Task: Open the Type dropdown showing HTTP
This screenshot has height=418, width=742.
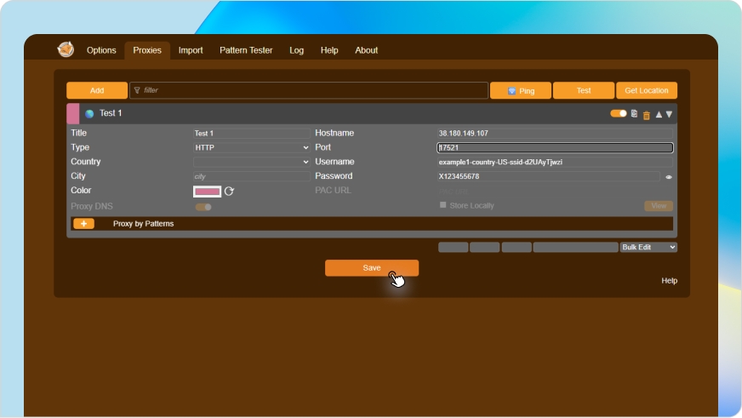Action: point(252,147)
